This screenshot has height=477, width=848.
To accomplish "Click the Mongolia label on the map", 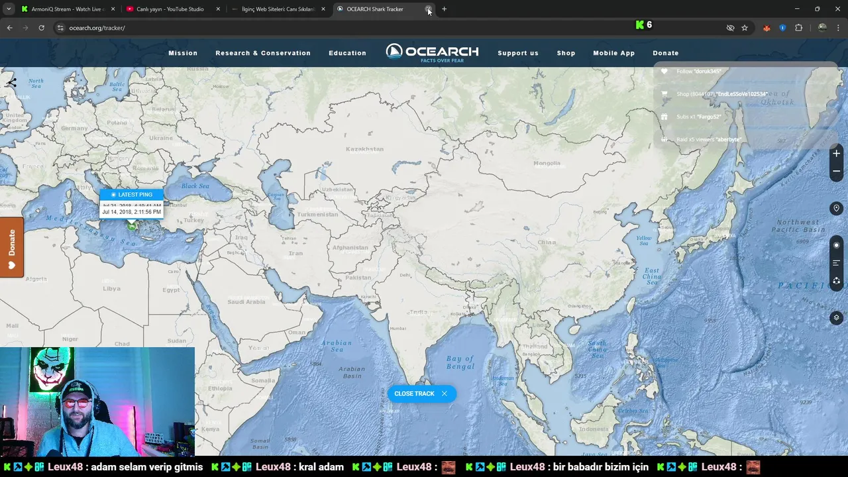I will pyautogui.click(x=547, y=163).
